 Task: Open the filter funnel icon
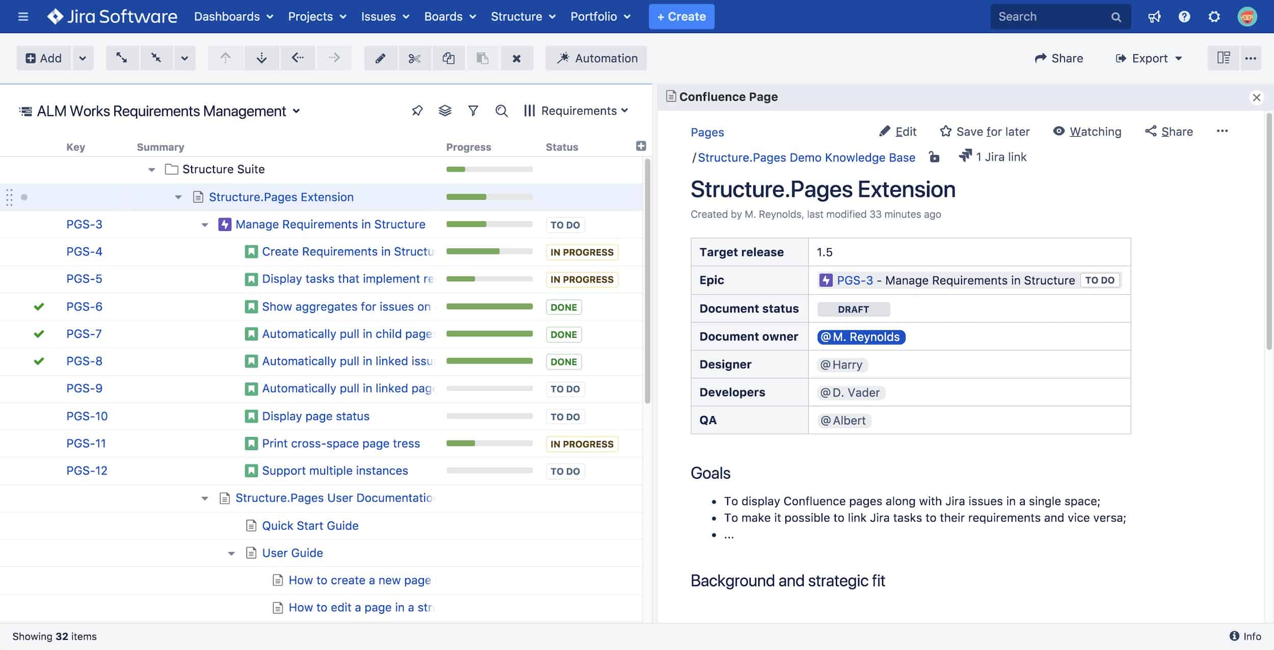(x=473, y=111)
